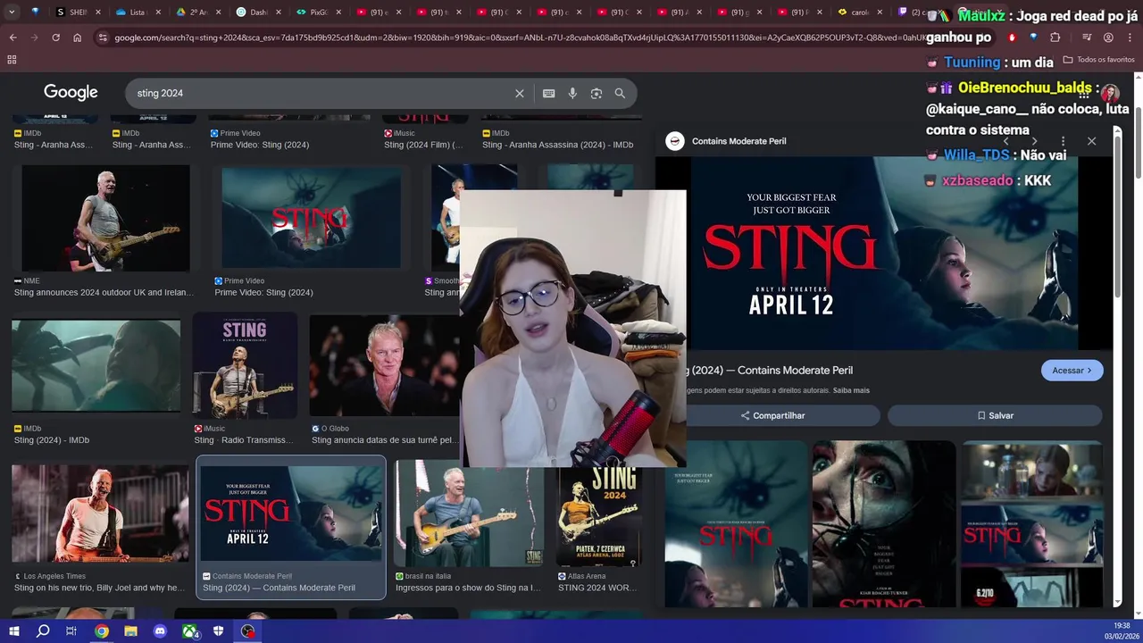Click the magnifier search button
Screen dimensions: 1143x643
click(620, 93)
